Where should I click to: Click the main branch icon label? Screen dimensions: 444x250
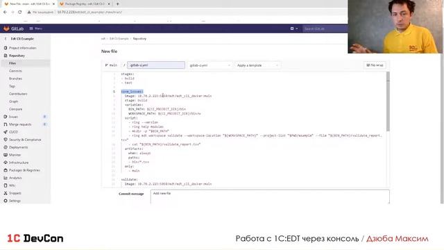point(111,65)
